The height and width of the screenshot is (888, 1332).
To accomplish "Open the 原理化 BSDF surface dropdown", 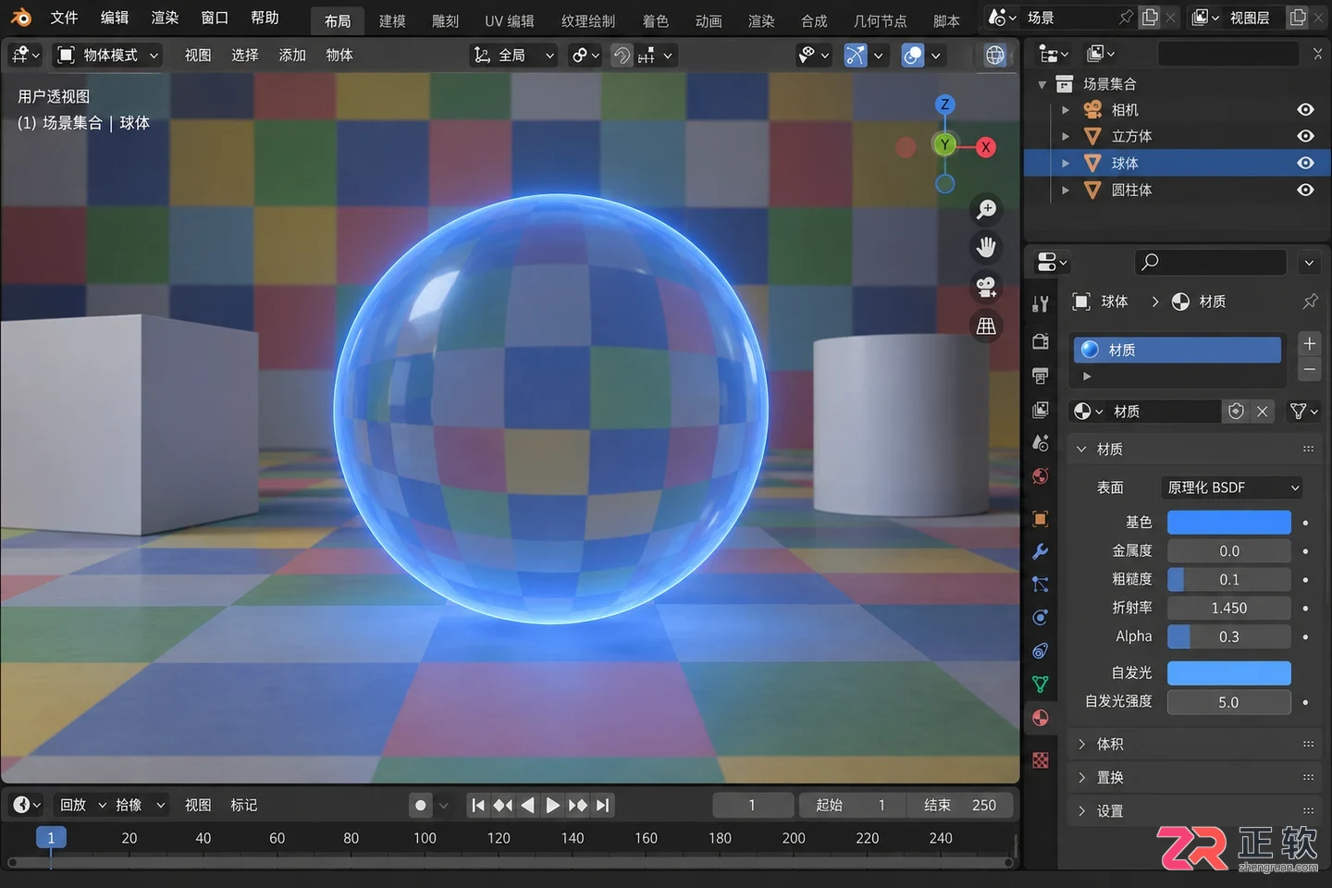I will (1233, 487).
